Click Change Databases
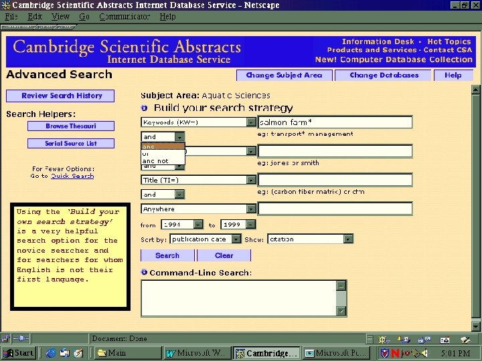The height and width of the screenshot is (361, 482). (x=384, y=75)
